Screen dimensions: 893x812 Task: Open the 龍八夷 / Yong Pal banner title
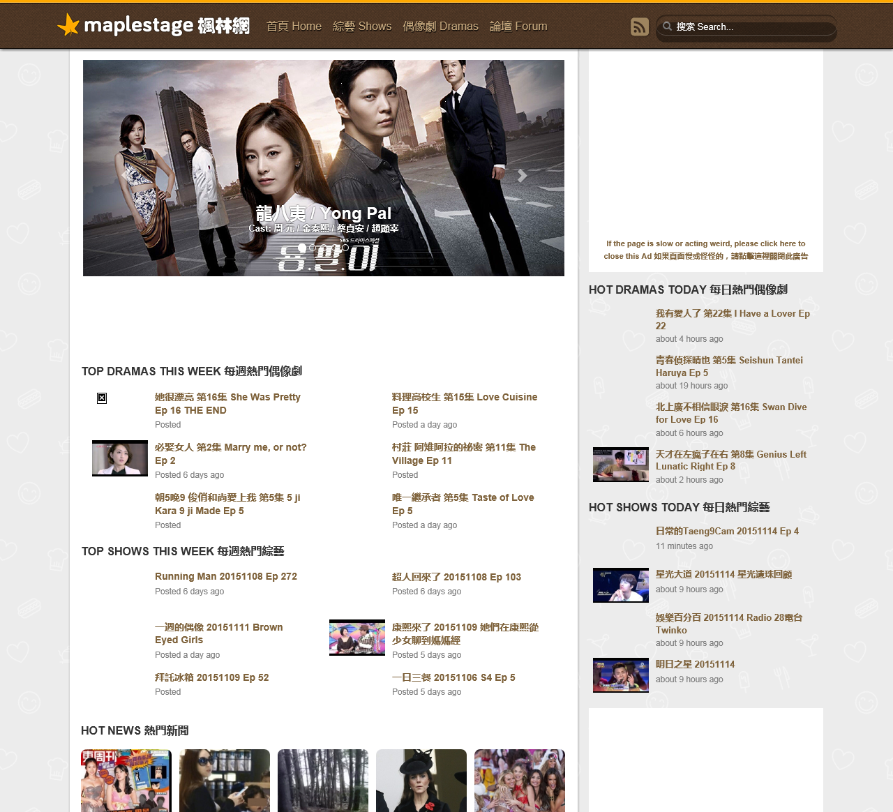324,213
